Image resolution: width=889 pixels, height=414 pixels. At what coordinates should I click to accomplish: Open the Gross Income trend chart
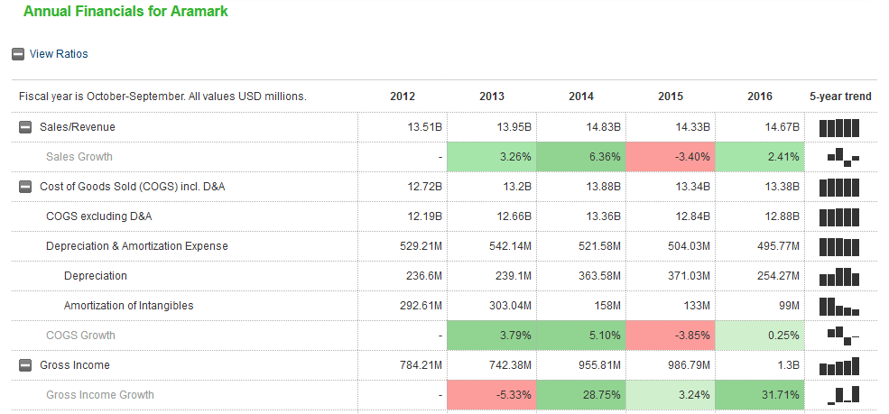pos(839,365)
